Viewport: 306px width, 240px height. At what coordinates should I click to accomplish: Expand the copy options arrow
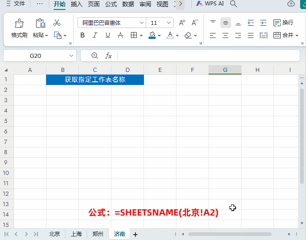point(65,36)
